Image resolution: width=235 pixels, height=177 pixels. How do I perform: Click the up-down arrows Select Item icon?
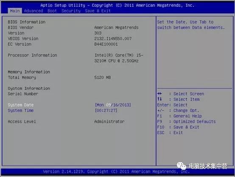159,99
